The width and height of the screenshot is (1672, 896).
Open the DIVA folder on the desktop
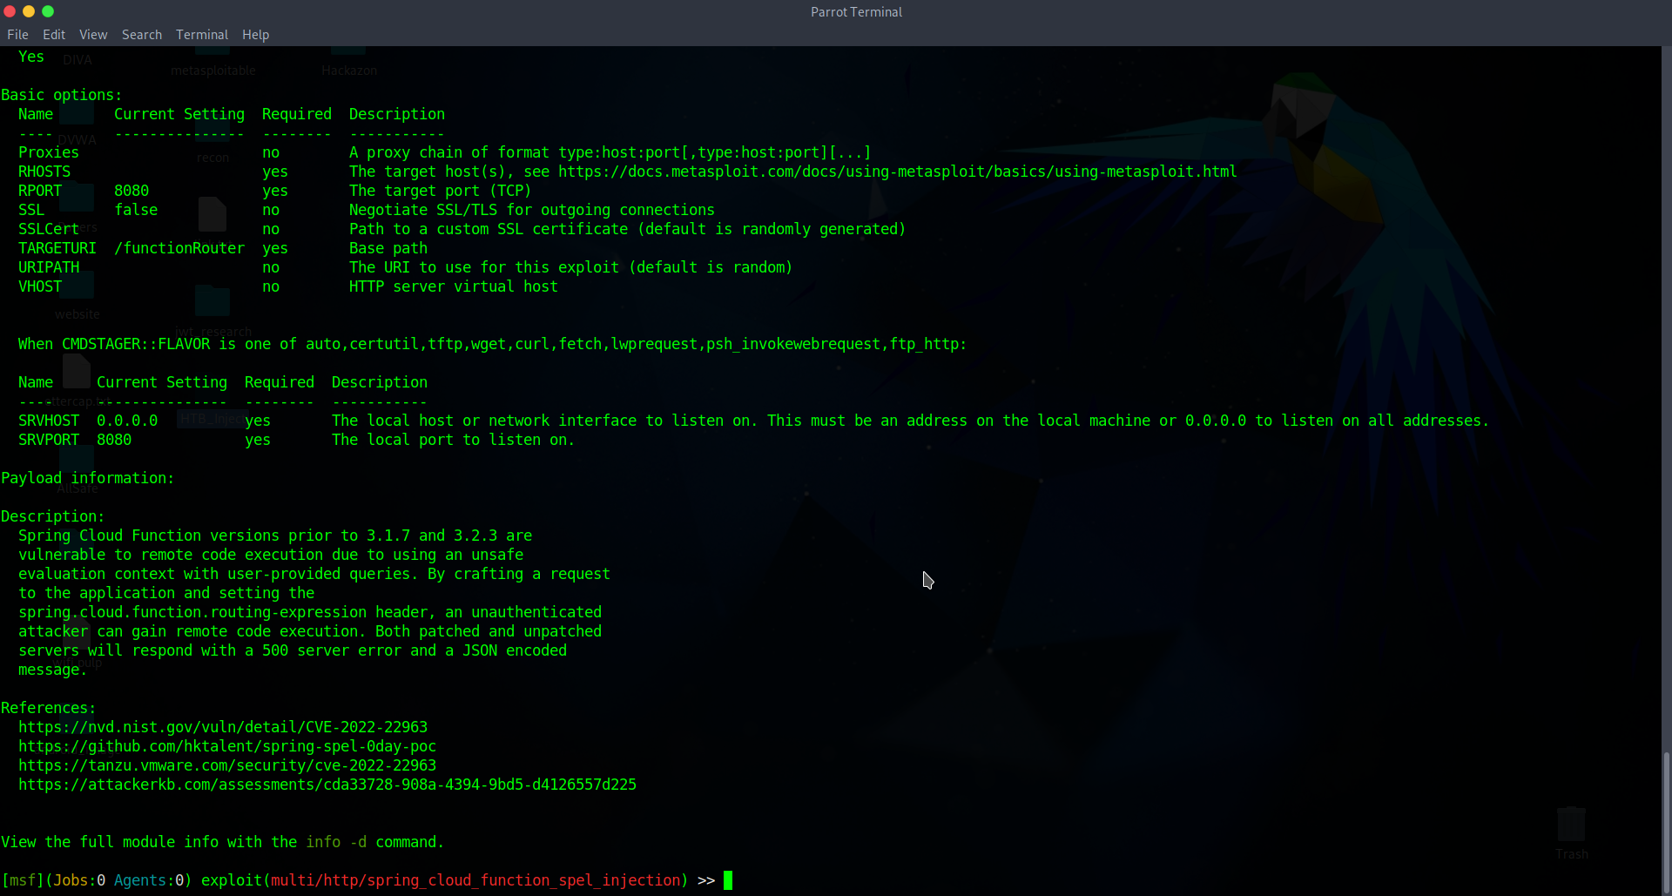(78, 58)
